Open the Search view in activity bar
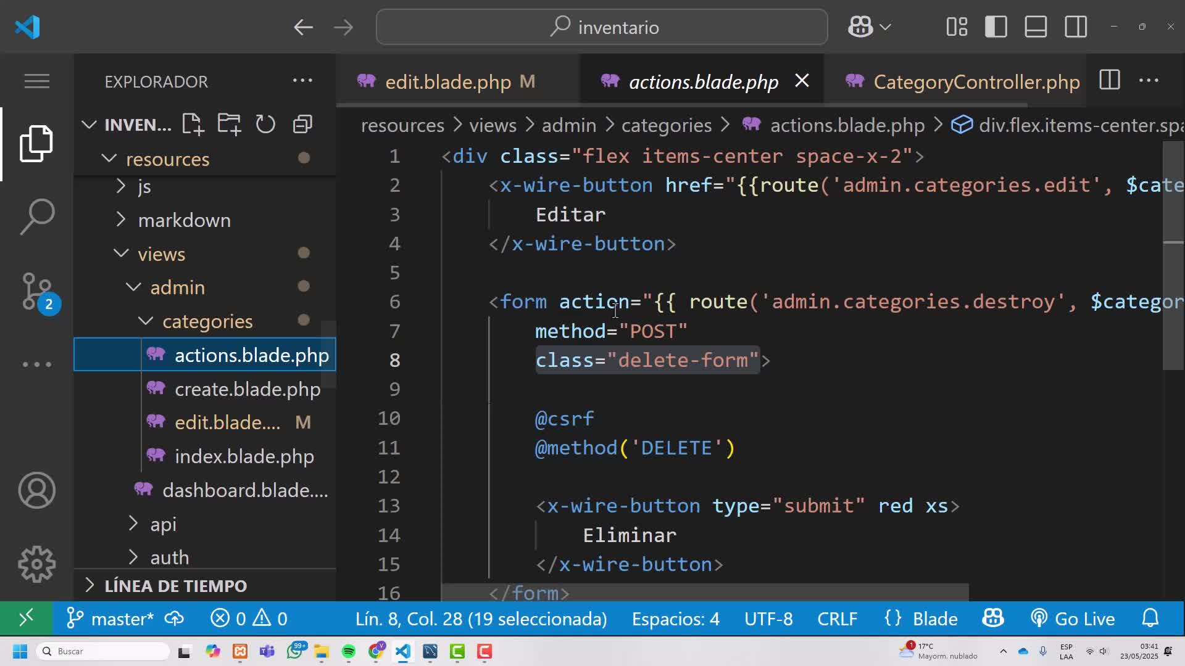 click(36, 216)
